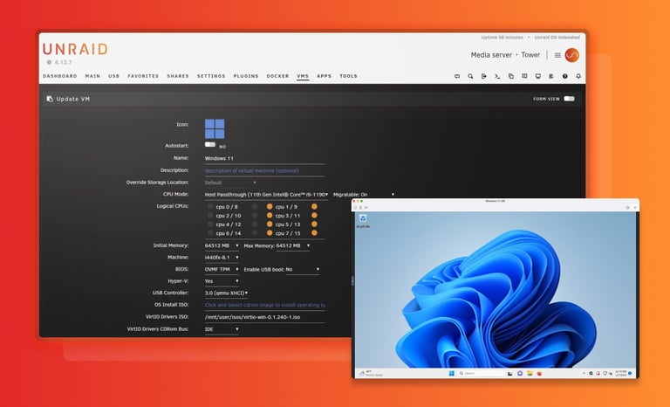Screen dimensions: 670x407
Task: Click the VirtIO Drivers ISO path field
Action: point(264,317)
